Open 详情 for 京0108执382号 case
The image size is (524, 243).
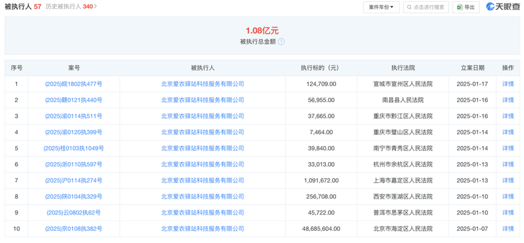[x=508, y=228]
